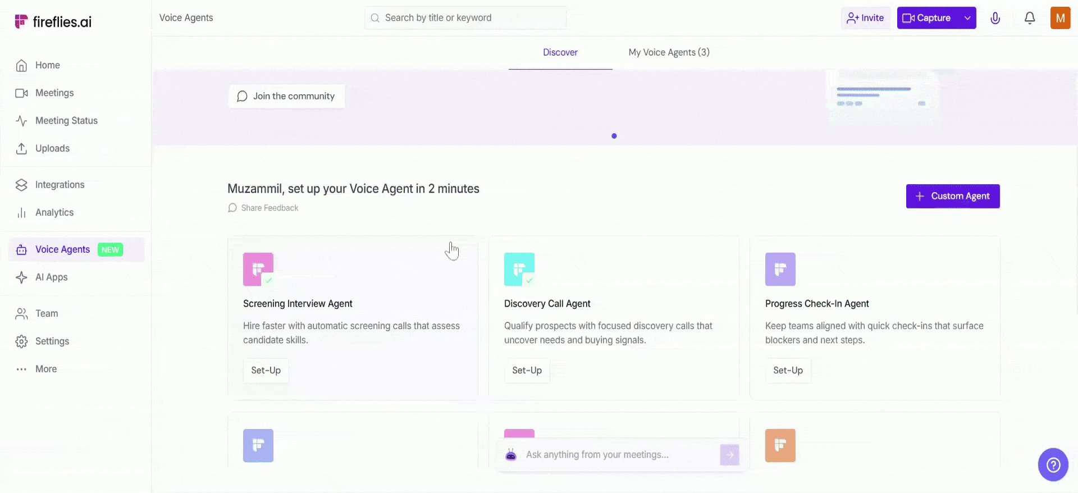Click the Custom Agent button
The image size is (1078, 493).
[x=953, y=196]
